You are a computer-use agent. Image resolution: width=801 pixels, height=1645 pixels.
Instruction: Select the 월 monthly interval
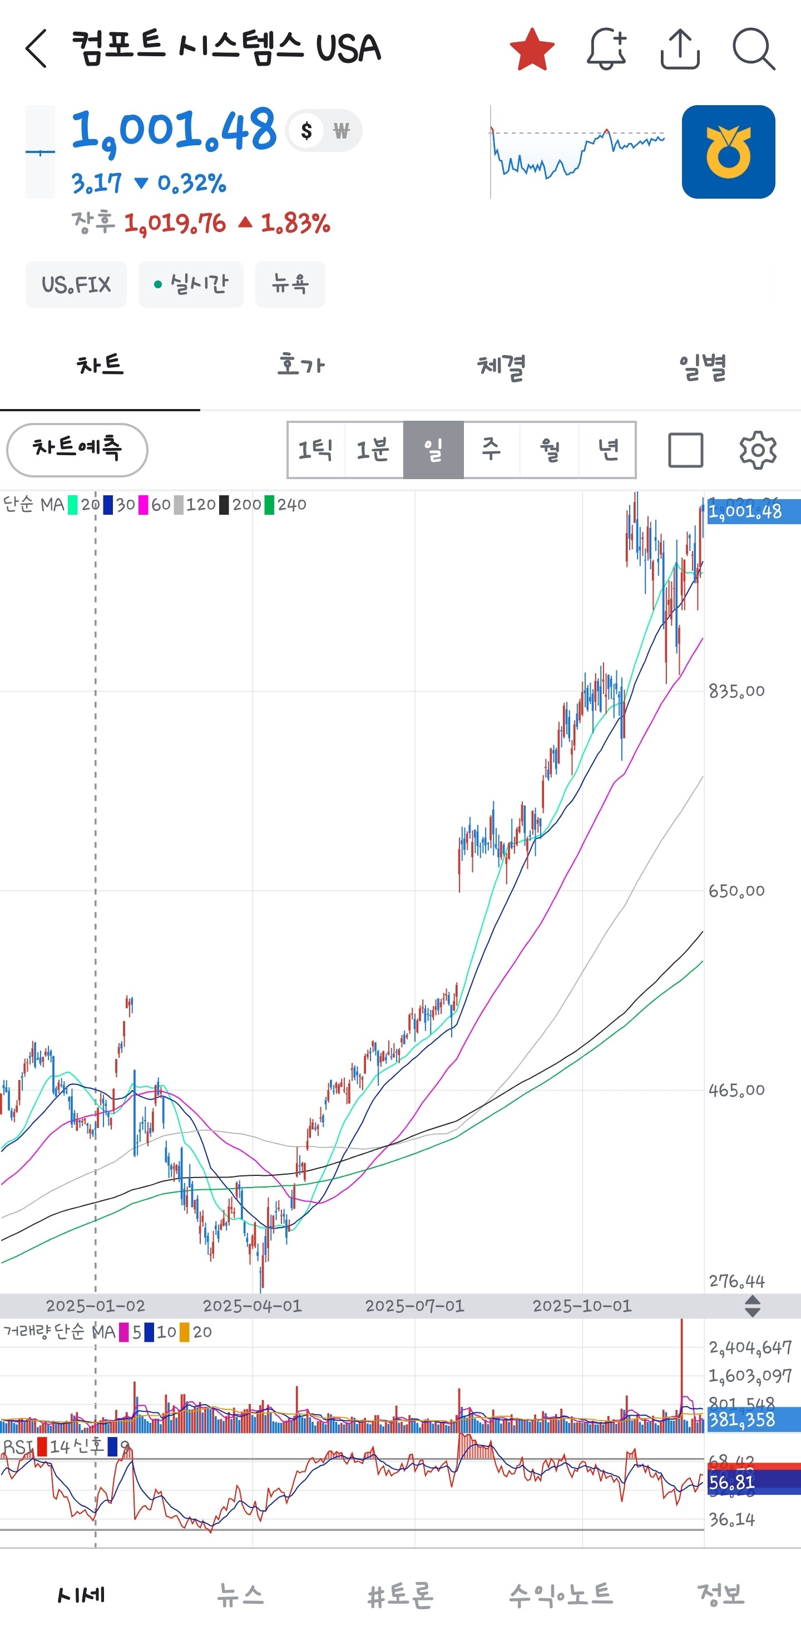point(550,450)
